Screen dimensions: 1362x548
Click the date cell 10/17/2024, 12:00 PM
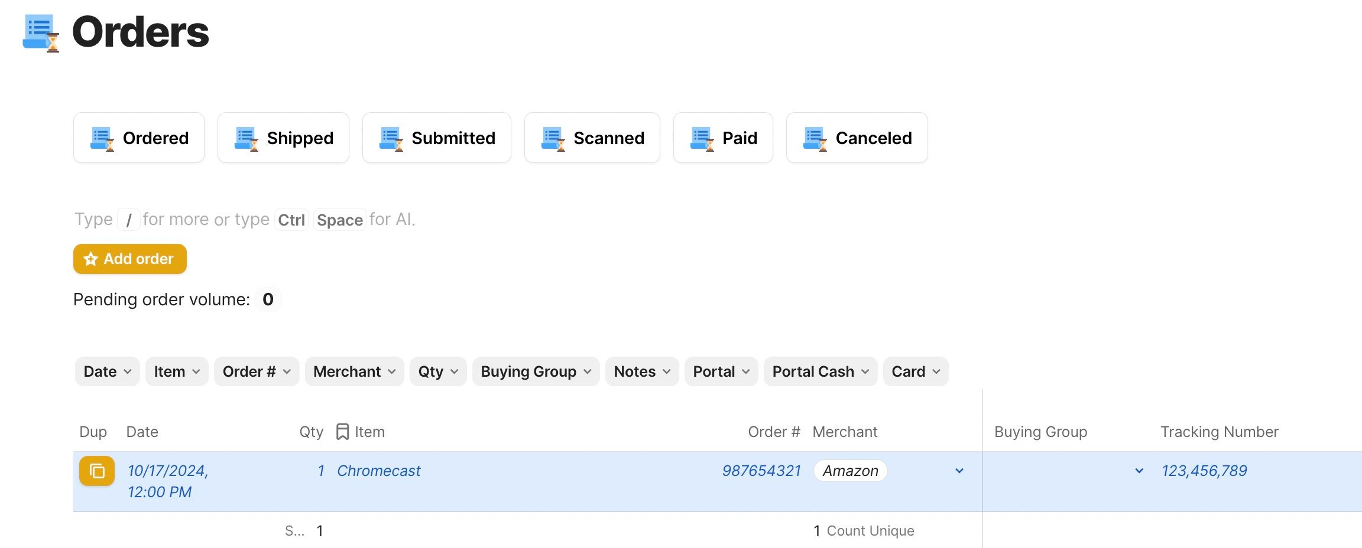[x=168, y=481]
